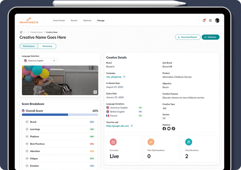Select the American English language variation
Viewport: 241px width, 170px height.
coord(119,108)
